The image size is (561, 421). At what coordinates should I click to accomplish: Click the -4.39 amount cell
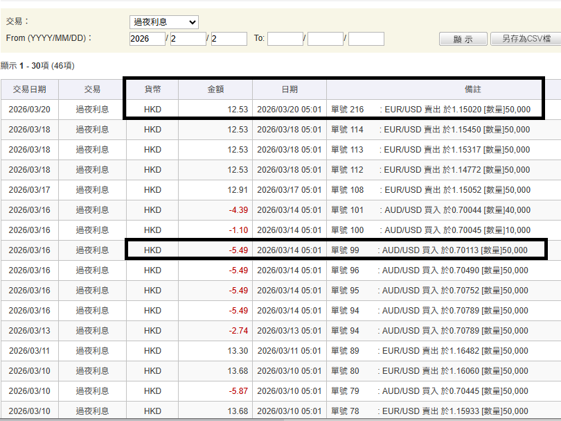pos(215,210)
